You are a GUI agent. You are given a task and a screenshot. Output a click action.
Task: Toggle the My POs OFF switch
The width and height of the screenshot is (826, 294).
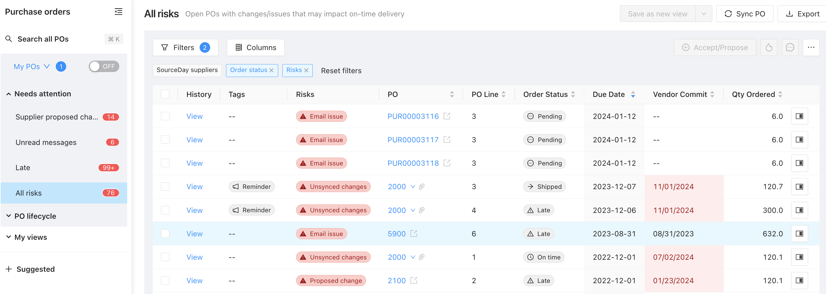104,66
